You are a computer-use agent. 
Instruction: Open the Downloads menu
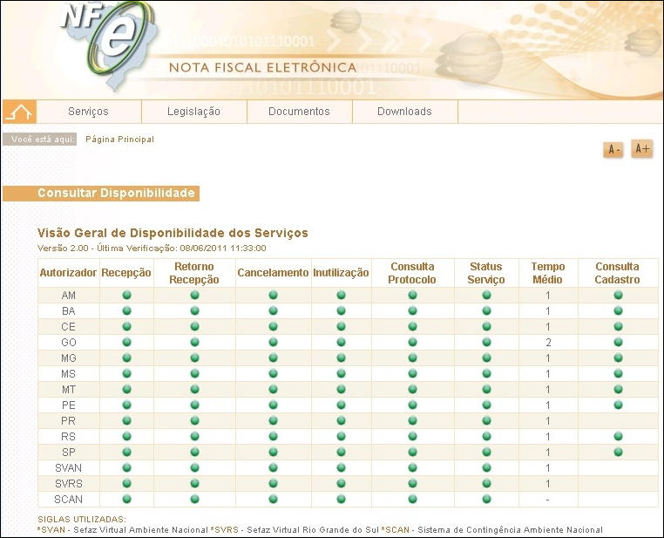[x=404, y=112]
